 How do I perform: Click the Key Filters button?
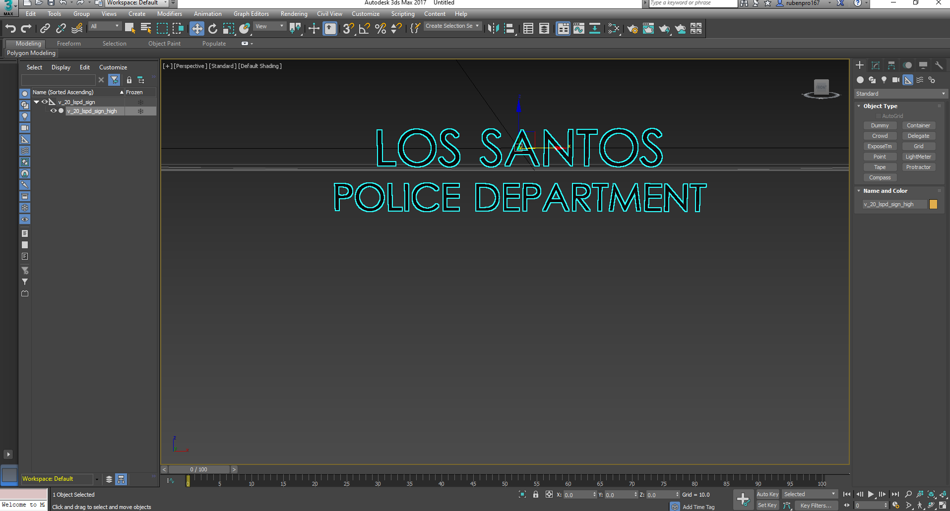tap(817, 505)
